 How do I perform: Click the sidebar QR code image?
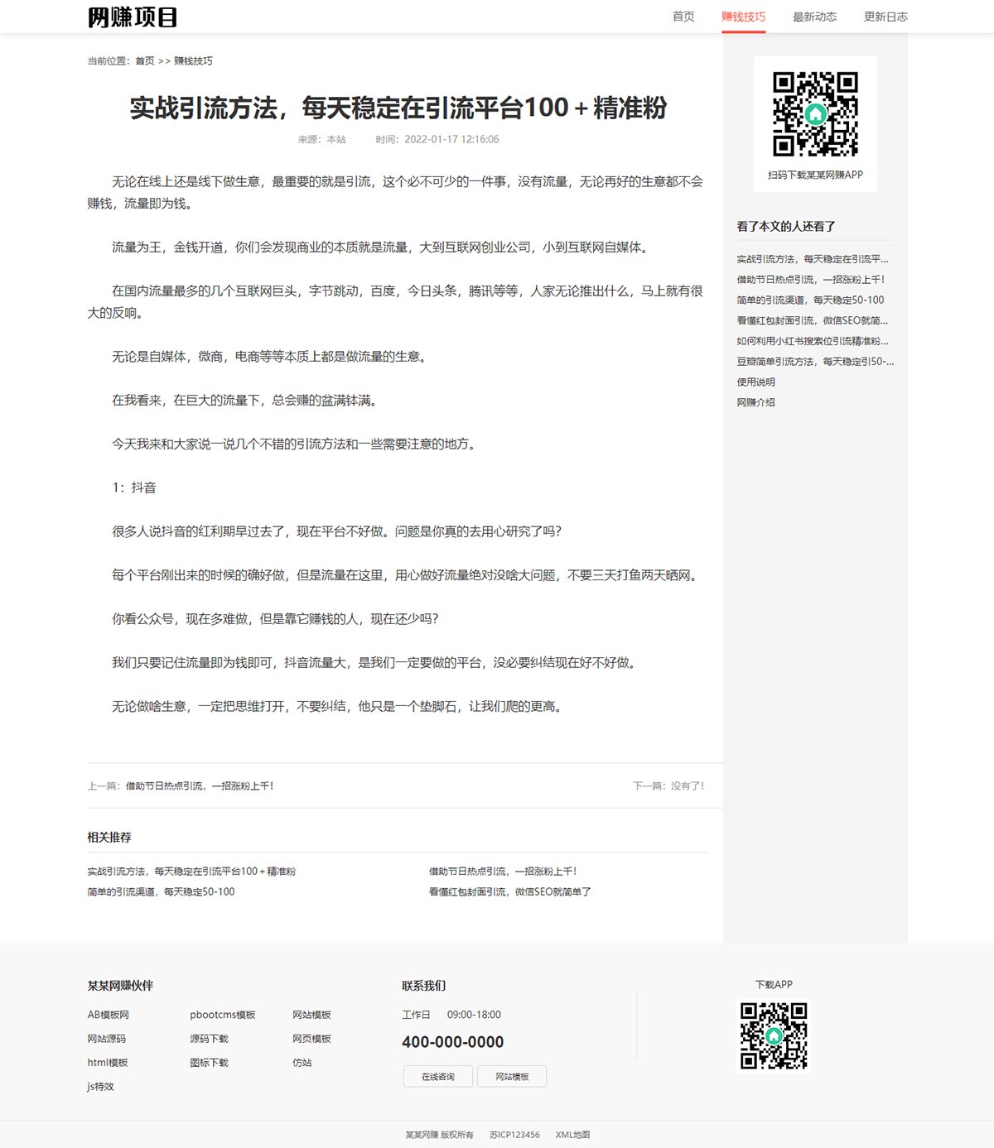815,114
